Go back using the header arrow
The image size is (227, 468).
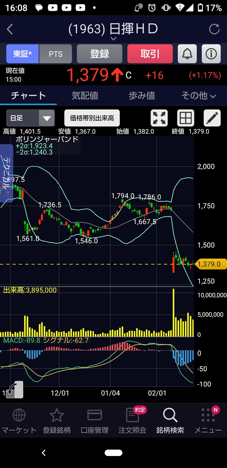[x=10, y=29]
